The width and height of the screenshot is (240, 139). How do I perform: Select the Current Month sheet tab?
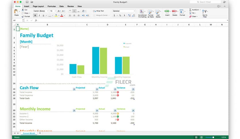[29, 133]
